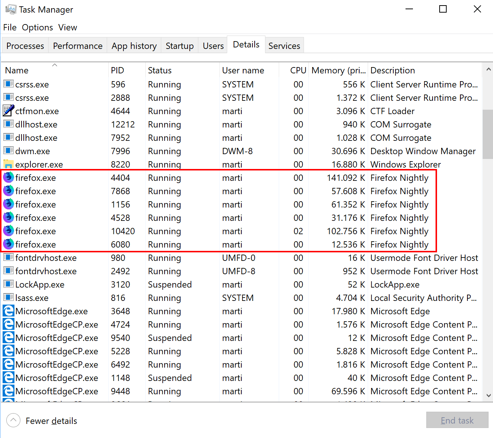The height and width of the screenshot is (438, 493).
Task: Select the fontdrvhost.exe row with PID 2492
Action: tap(241, 271)
